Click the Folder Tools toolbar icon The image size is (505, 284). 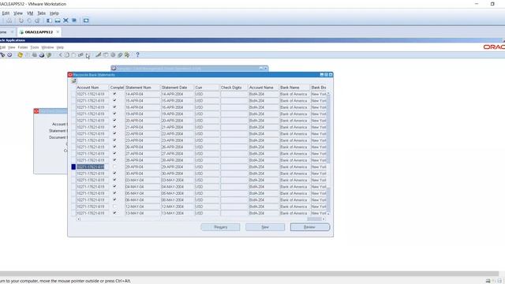pyautogui.click(x=127, y=55)
